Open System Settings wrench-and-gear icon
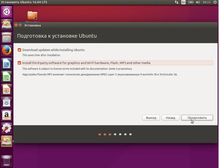The height and width of the screenshot is (168, 219). pyautogui.click(x=7, y=128)
